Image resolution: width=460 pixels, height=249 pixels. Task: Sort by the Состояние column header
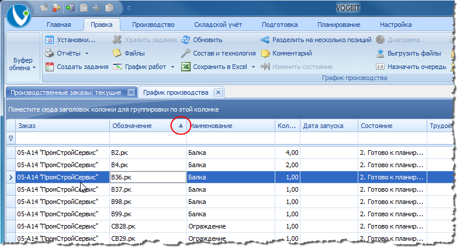[392, 126]
